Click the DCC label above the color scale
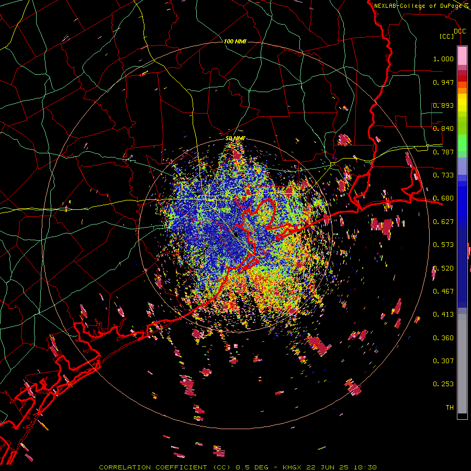This screenshot has width=471, height=471. point(459,31)
